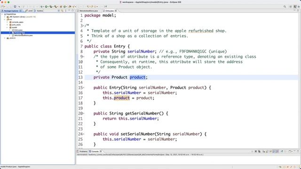The height and width of the screenshot is (169, 301).
Task: Toggle Link with Editor in Package Explorer
Action: coord(62,11)
